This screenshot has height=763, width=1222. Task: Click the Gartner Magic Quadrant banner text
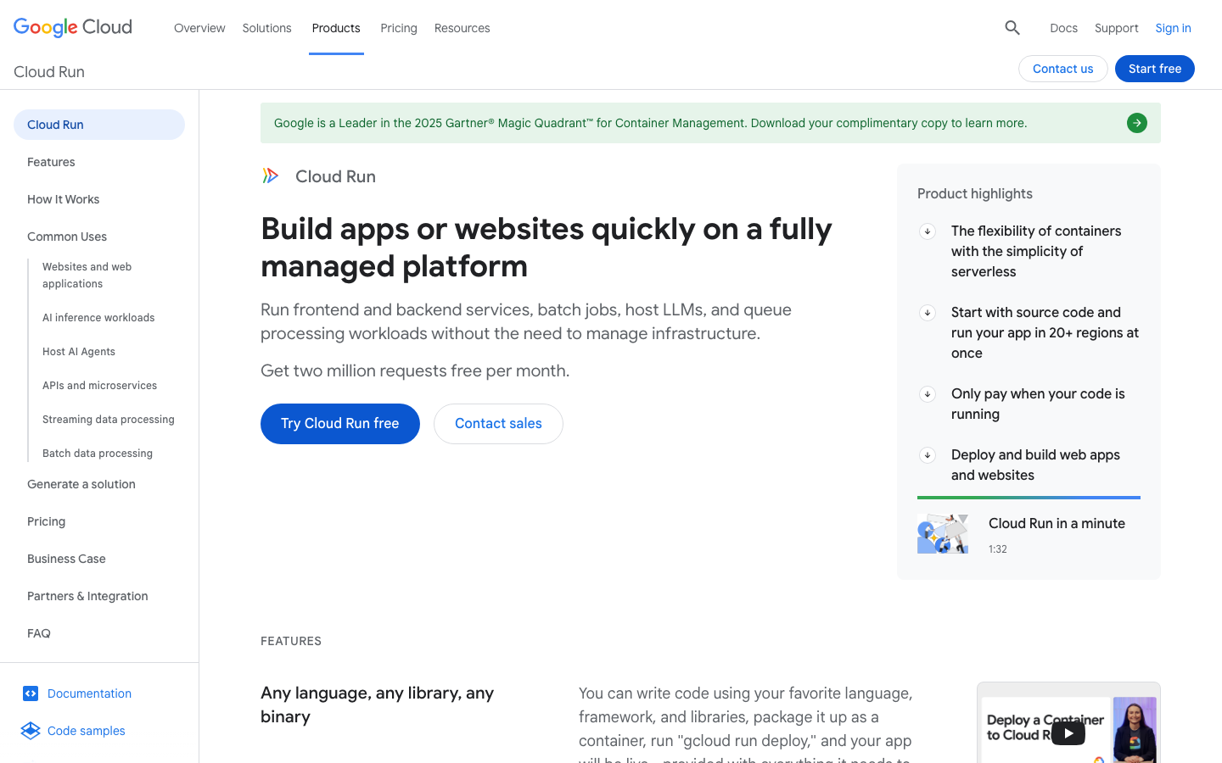pos(650,123)
